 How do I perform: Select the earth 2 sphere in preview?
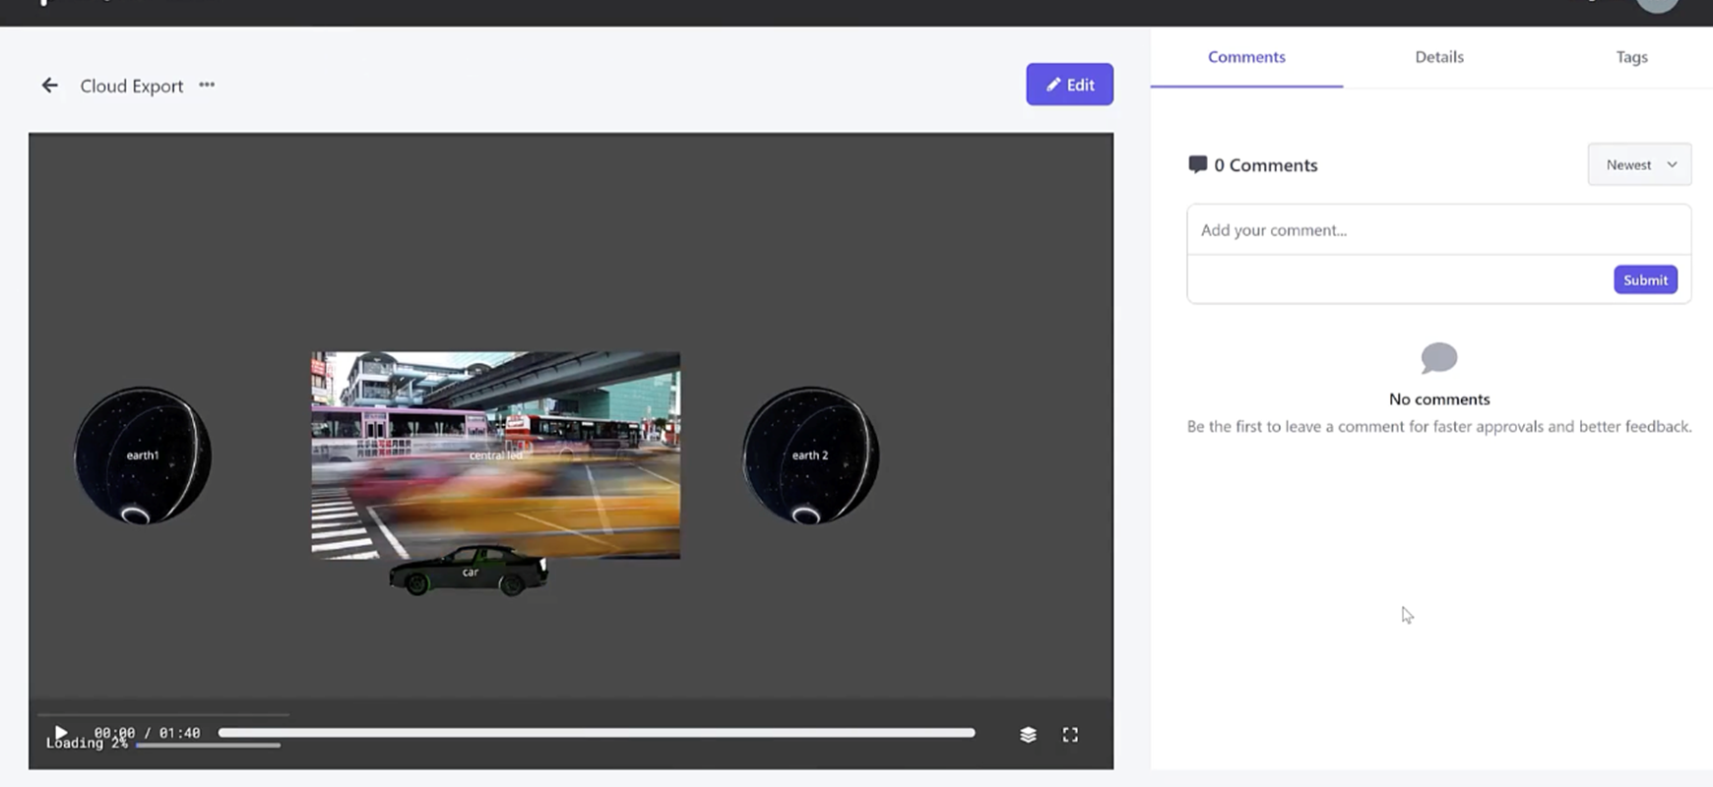(810, 455)
